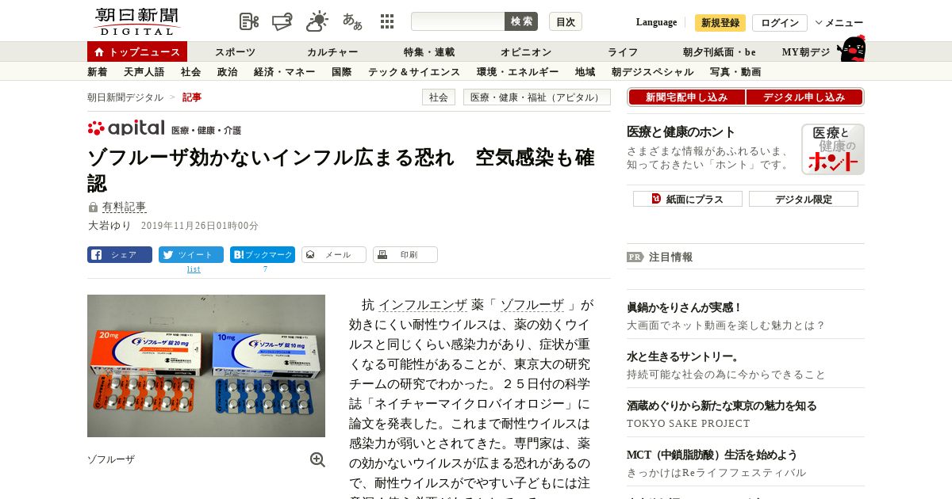952x499 pixels.
Task: Add Hatena bookmark
Action: [263, 255]
